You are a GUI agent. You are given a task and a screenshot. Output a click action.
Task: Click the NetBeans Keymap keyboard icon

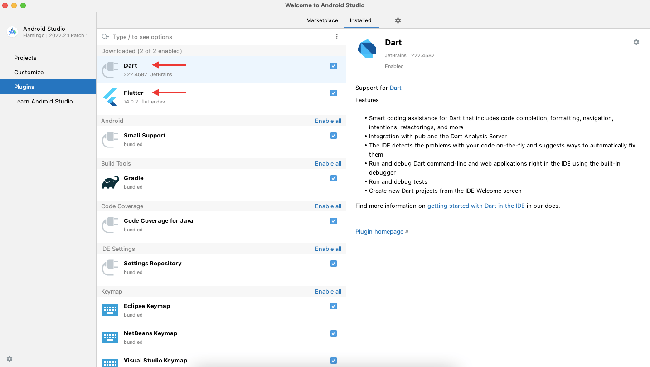pos(110,338)
